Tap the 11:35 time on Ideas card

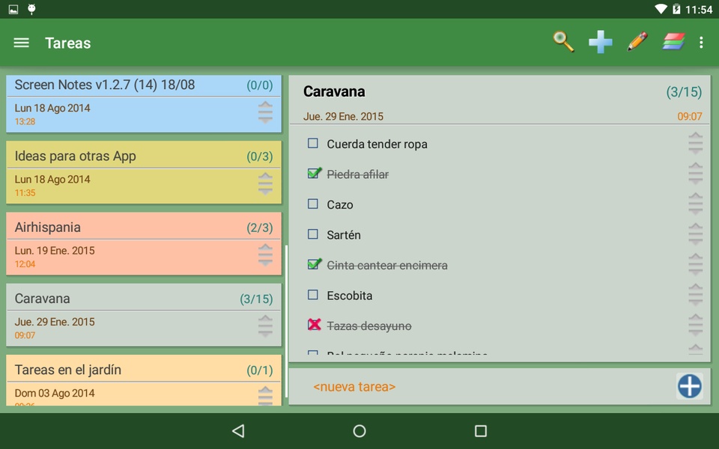[x=25, y=193]
